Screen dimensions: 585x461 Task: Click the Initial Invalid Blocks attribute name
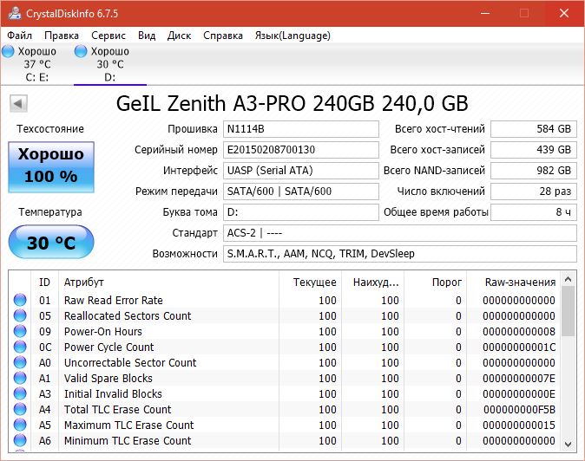click(x=113, y=394)
